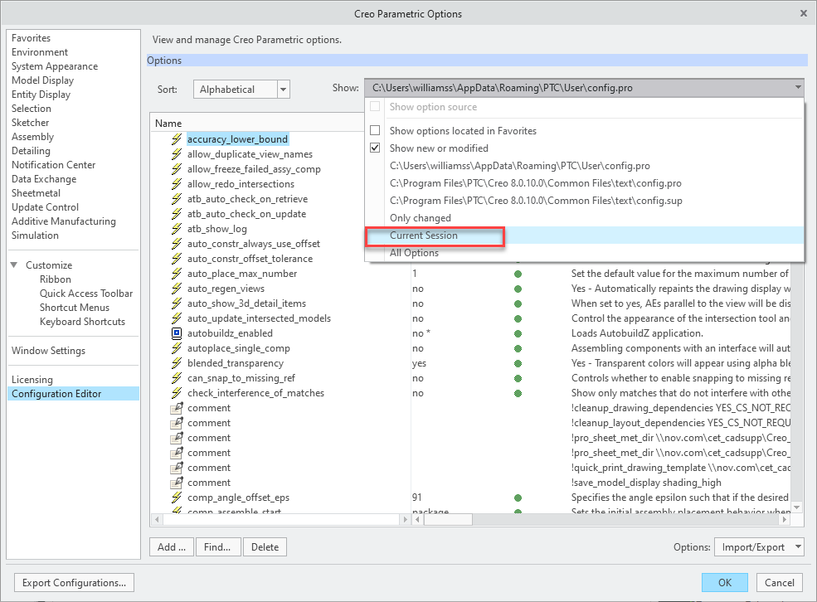Select Keyboard Shortcuts under Customize
817x602 pixels.
[x=82, y=322]
